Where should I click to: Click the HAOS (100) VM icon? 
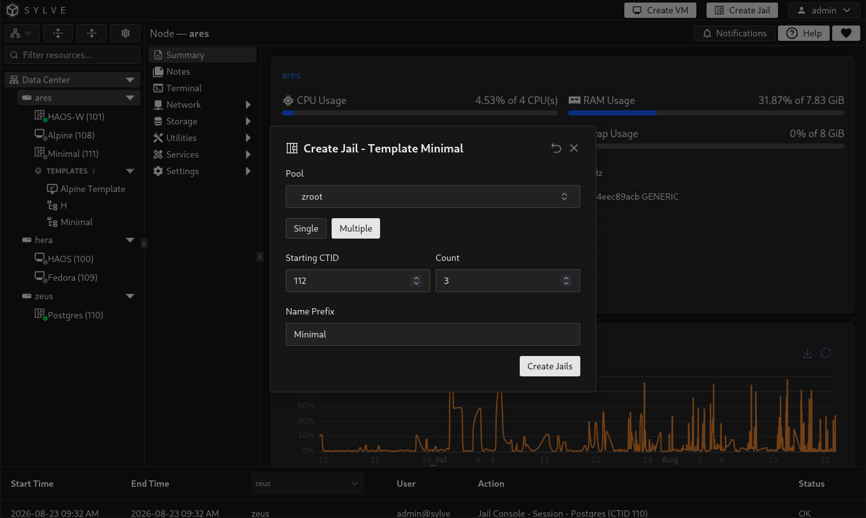pos(40,258)
